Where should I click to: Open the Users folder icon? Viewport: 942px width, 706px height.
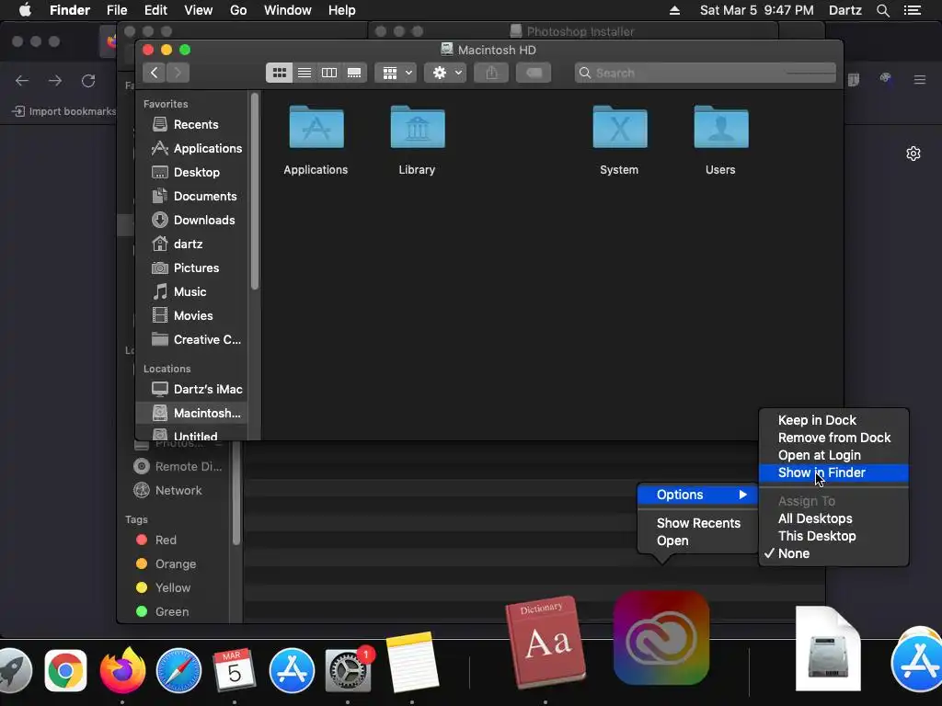(x=721, y=127)
